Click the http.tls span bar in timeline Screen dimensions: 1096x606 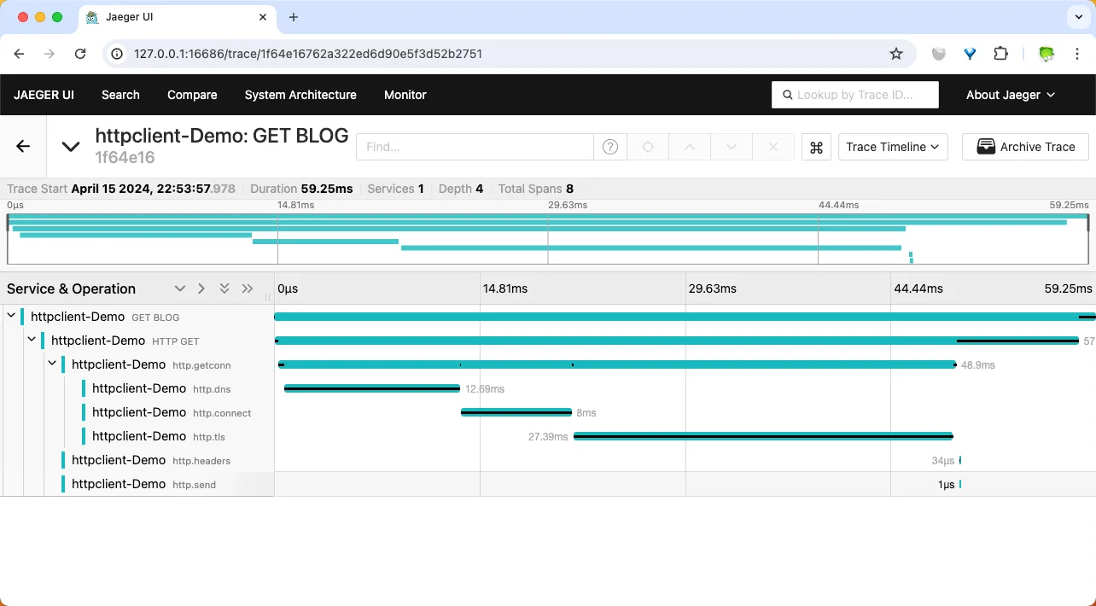(x=762, y=436)
